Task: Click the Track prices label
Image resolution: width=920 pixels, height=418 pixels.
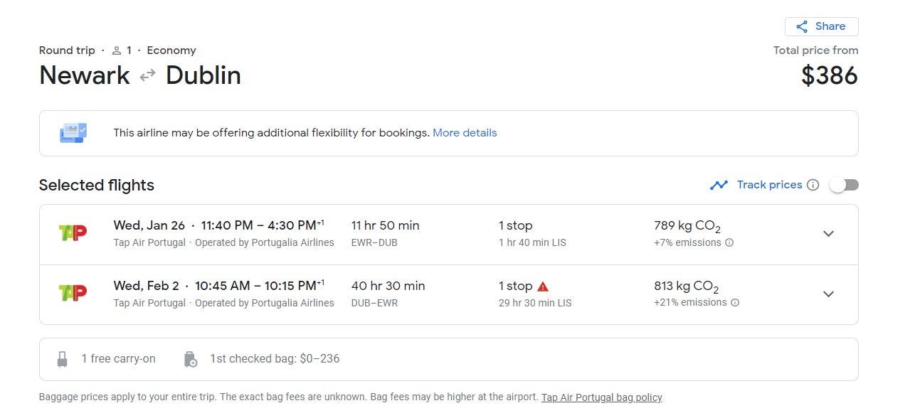Action: click(x=769, y=185)
